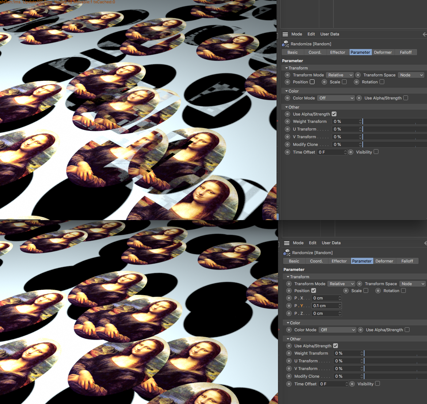The width and height of the screenshot is (427, 404).
Task: Enable Visibility checkbox in upper panel
Action: click(376, 152)
